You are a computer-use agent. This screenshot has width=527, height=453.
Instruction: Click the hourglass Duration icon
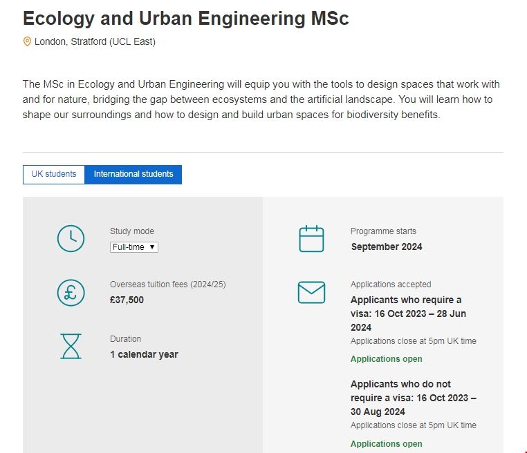tap(71, 346)
